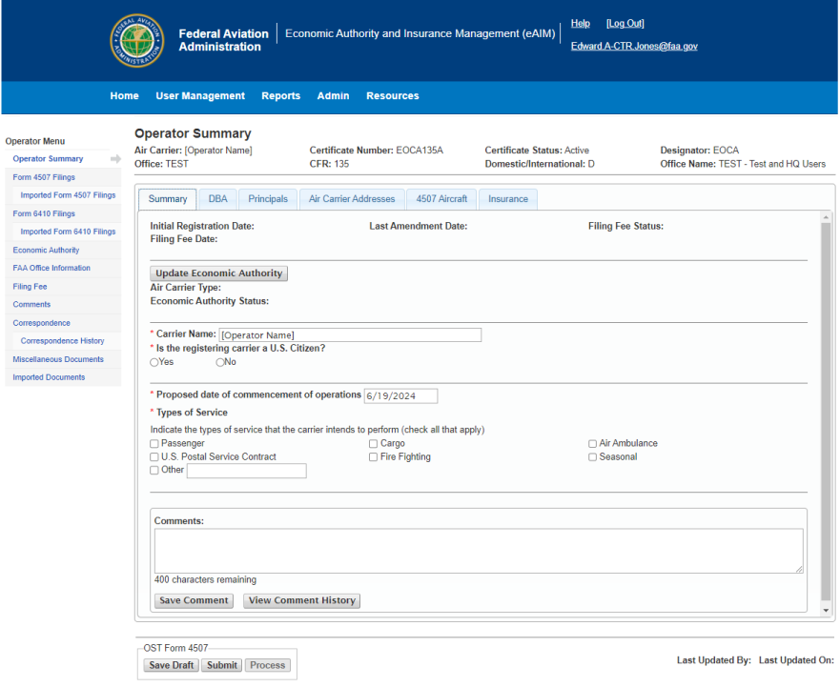Viewport: 840px width, 687px height.
Task: Open User Management menu
Action: pos(200,96)
